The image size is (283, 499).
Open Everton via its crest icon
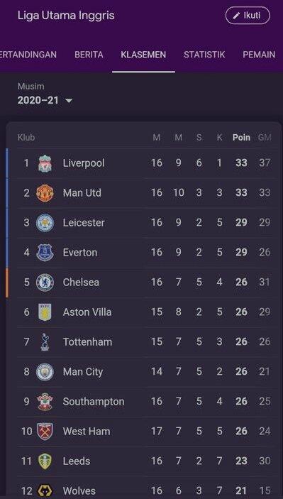pos(45,253)
